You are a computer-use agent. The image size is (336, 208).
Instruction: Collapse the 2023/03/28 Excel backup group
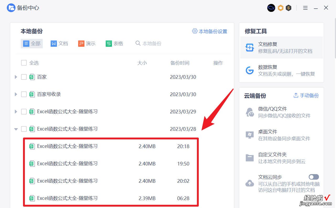[16, 129]
